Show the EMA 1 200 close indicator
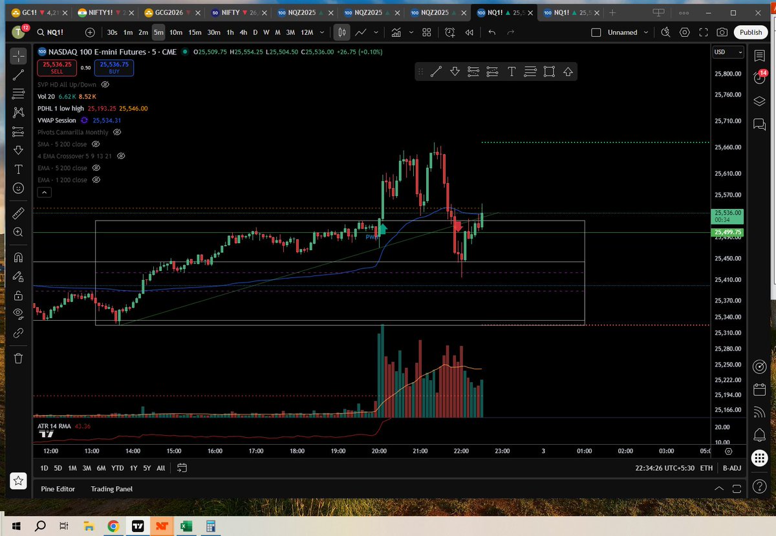The height and width of the screenshot is (536, 776). pyautogui.click(x=96, y=180)
